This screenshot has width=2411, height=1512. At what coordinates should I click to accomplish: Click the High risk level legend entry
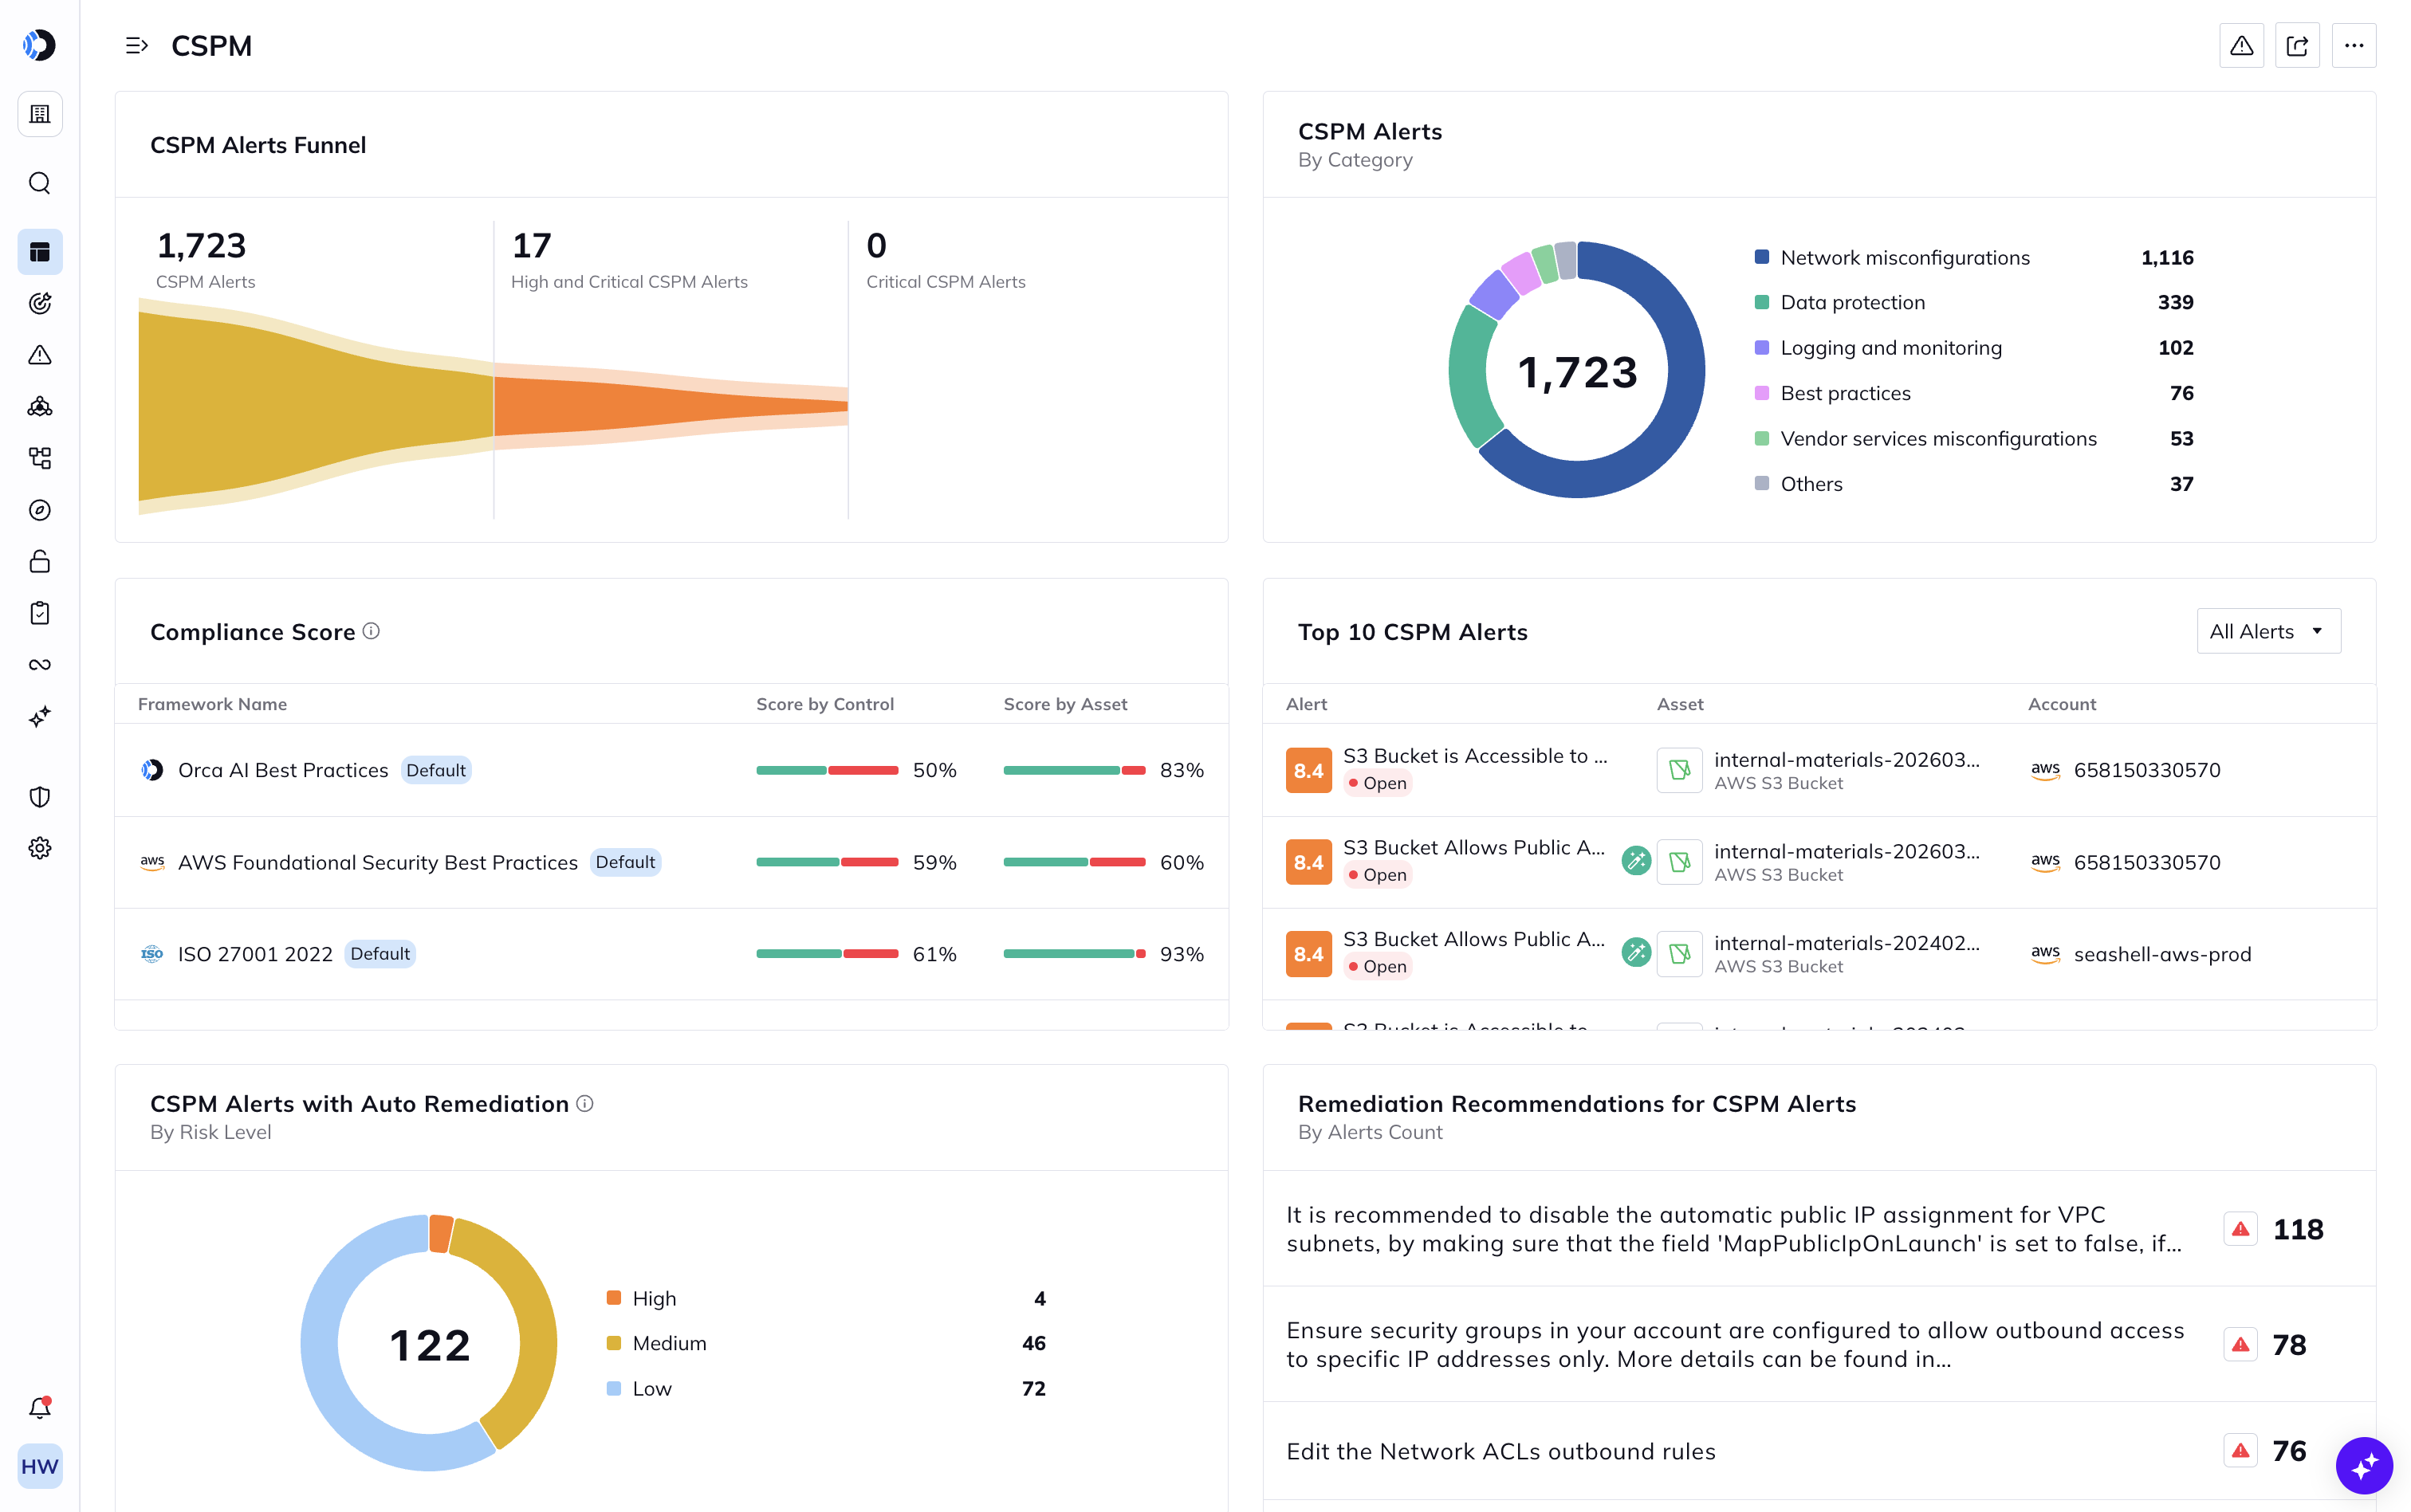[826, 1298]
